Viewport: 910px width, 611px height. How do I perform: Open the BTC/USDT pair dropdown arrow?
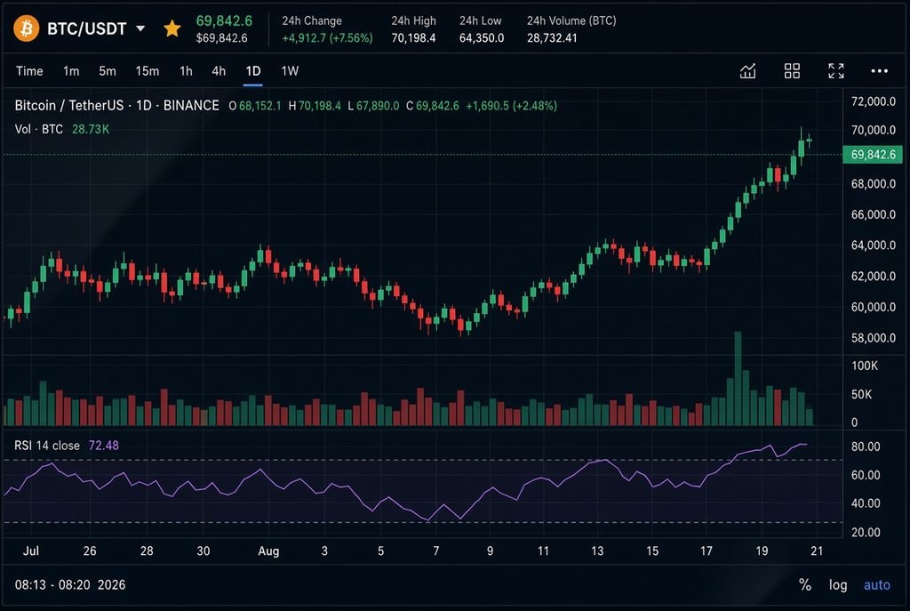click(140, 28)
